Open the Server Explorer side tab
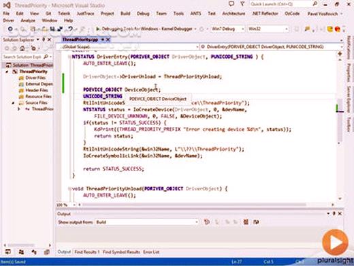This screenshot has height=266, width=354. [x=349, y=100]
